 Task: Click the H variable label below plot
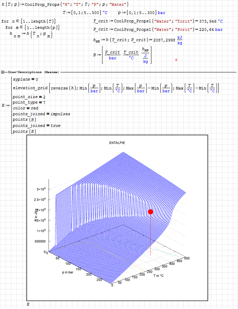(x=28, y=304)
